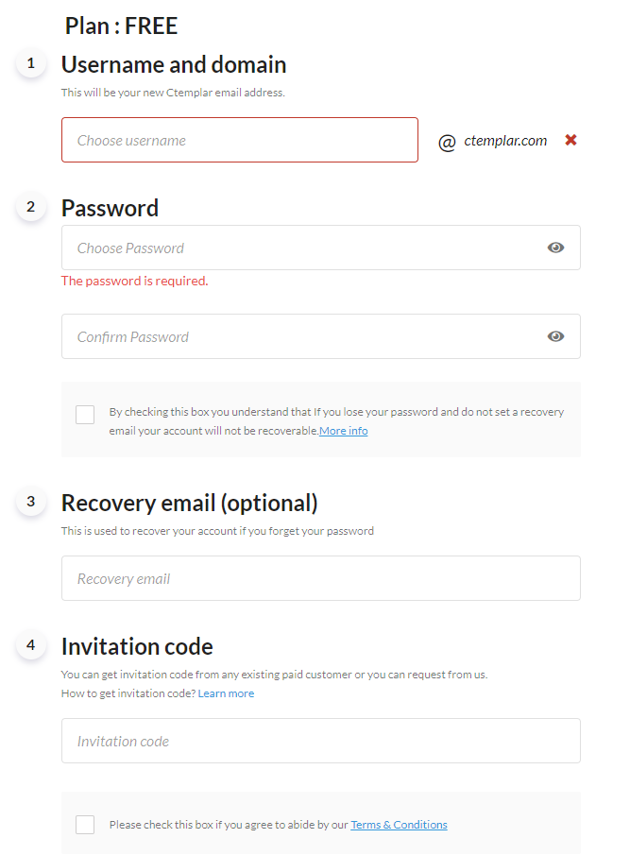Open the More info link
The height and width of the screenshot is (855, 630).
(x=344, y=431)
